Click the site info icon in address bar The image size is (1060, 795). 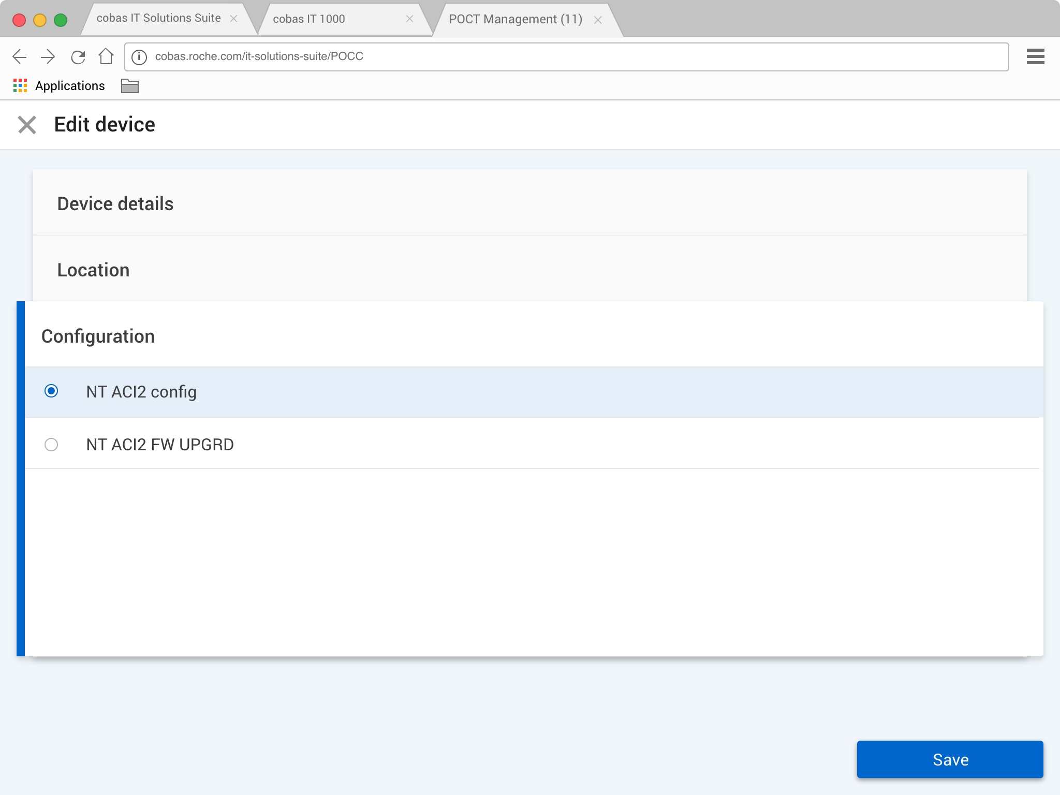tap(139, 56)
